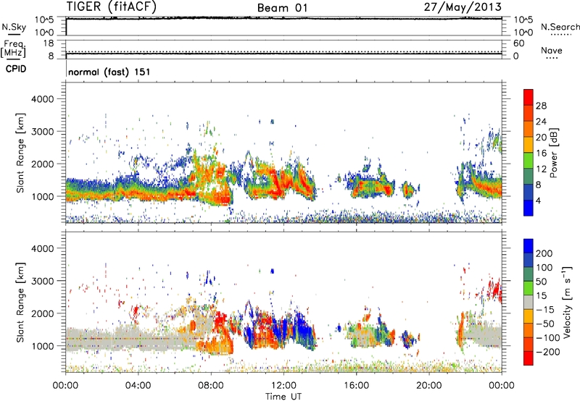Click the 'Time UT' axis title
Image resolution: width=580 pixels, height=401 pixels.
tap(283, 397)
